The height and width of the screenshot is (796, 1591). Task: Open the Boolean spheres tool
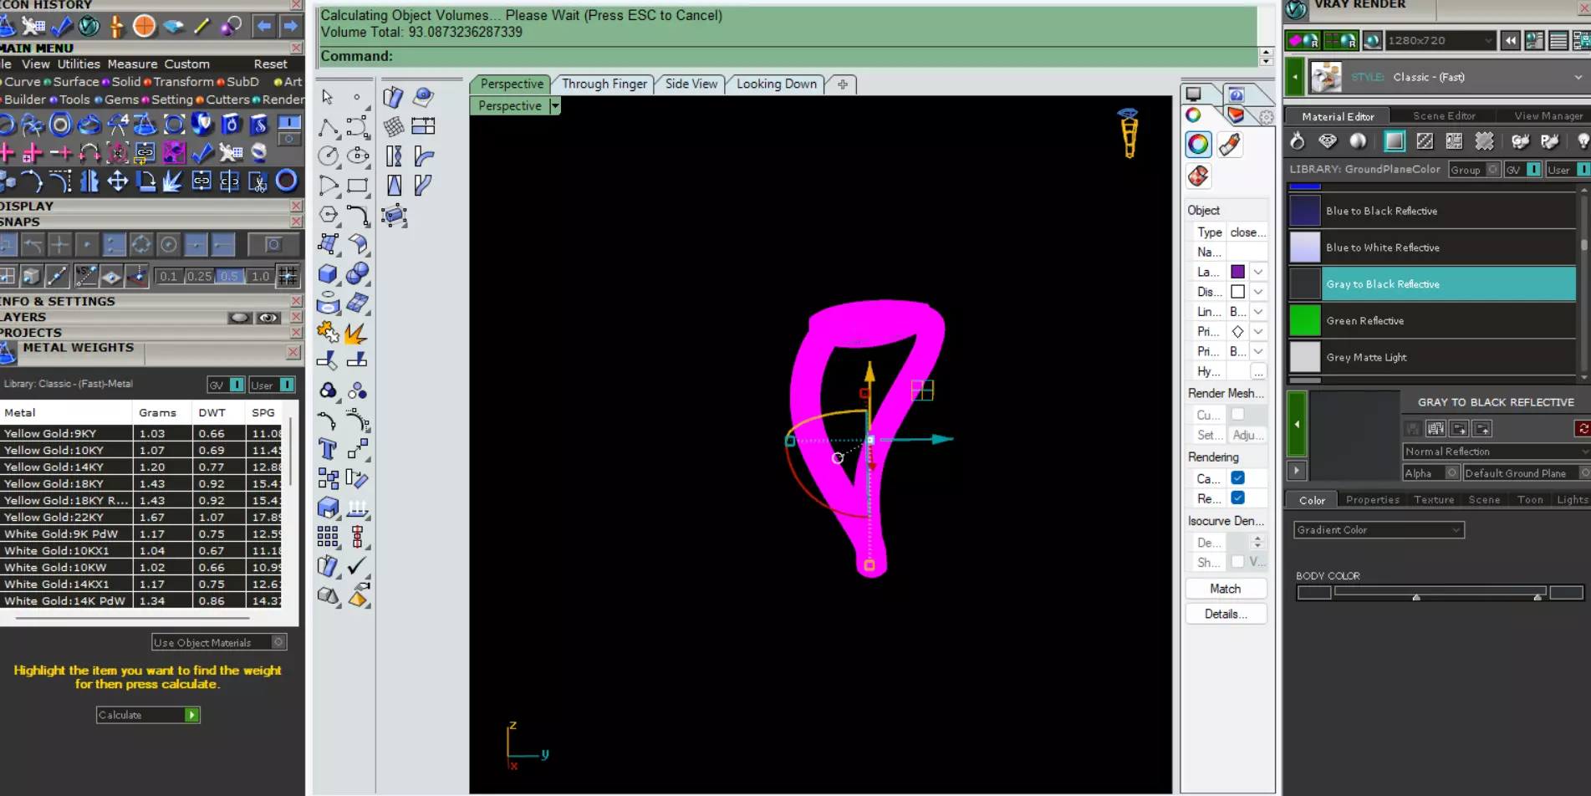click(x=358, y=273)
